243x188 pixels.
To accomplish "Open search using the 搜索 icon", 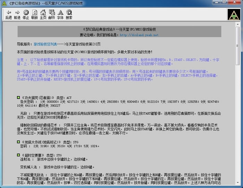I will (x=69, y=15).
